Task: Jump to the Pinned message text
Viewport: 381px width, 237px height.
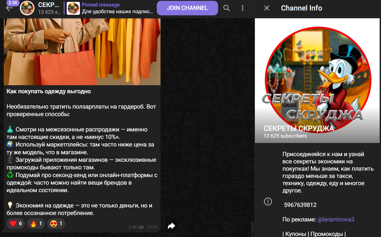Action: [117, 8]
